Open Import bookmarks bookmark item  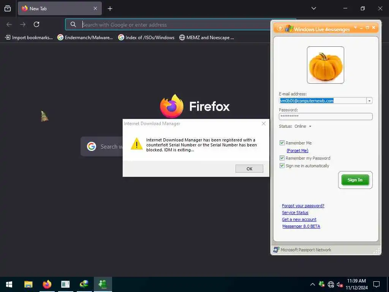[29, 38]
